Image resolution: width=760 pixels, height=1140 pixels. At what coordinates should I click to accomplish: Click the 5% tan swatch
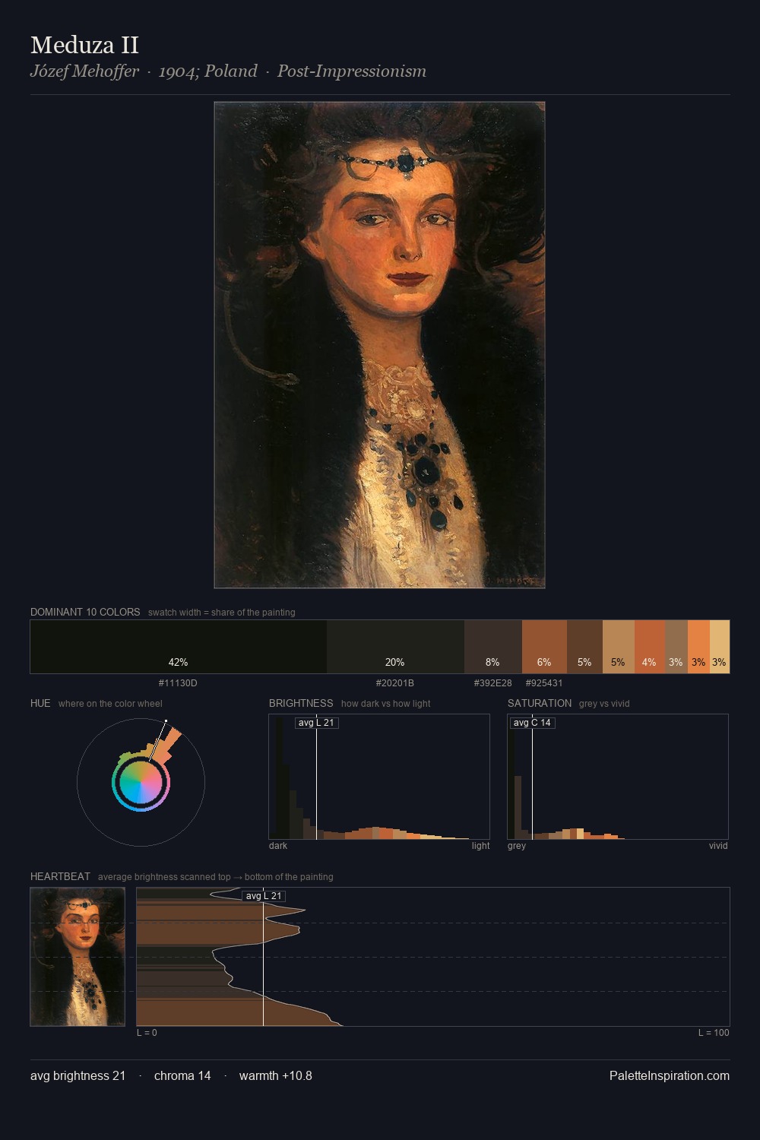[x=619, y=647]
